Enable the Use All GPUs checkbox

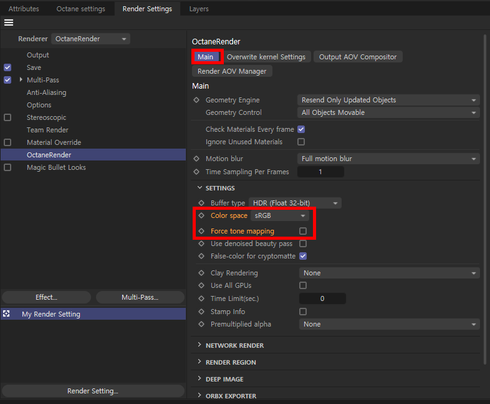pyautogui.click(x=303, y=285)
